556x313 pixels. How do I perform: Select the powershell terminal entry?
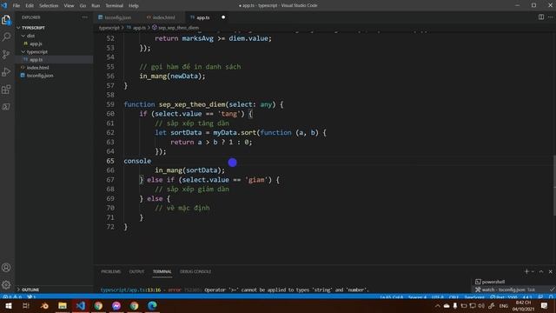click(x=513, y=282)
